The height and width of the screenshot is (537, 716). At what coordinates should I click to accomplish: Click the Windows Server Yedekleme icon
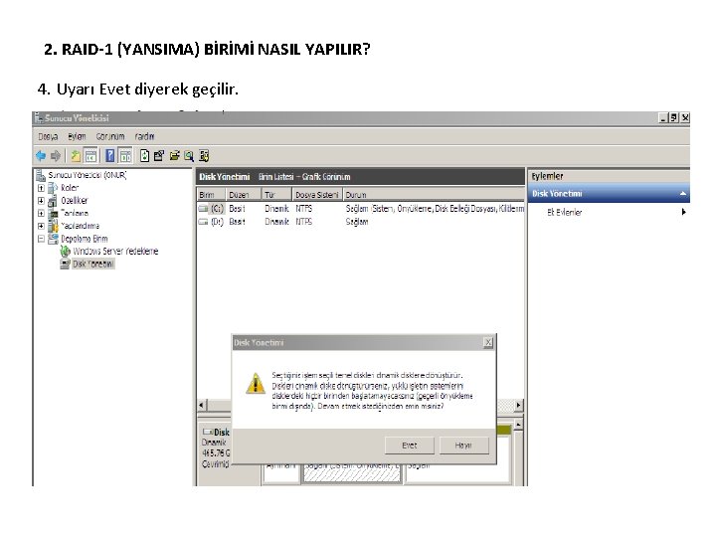(66, 252)
